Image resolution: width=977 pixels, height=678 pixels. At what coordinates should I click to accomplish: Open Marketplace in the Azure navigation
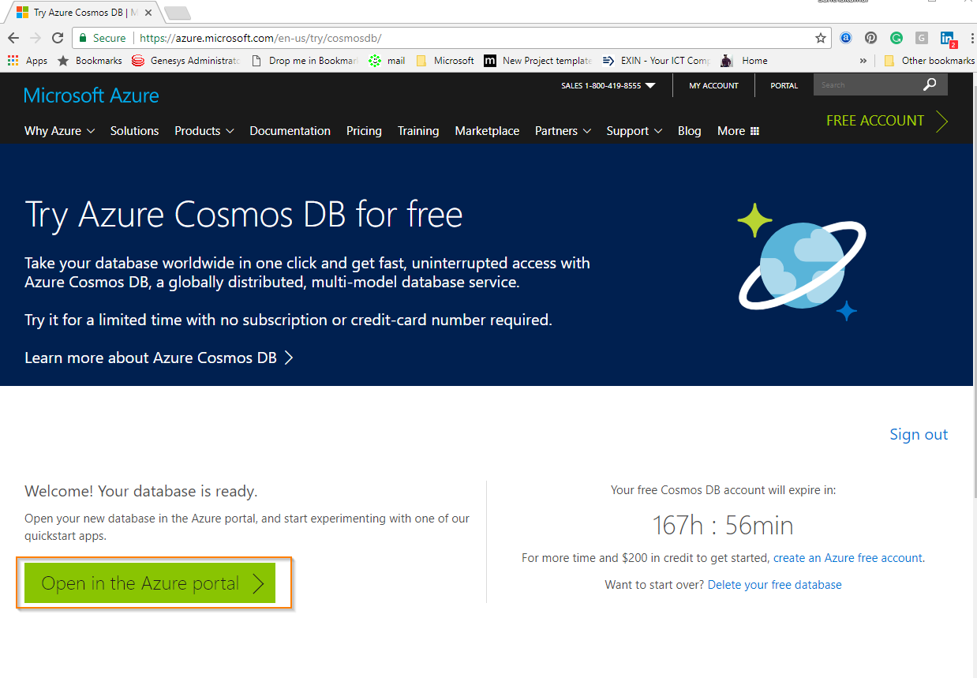487,131
